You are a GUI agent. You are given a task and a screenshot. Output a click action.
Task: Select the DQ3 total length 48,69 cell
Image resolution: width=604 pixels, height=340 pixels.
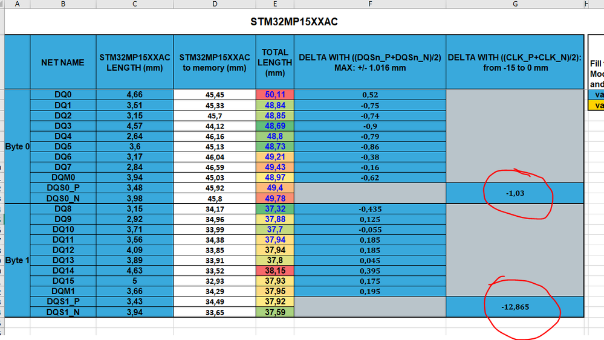click(x=275, y=126)
